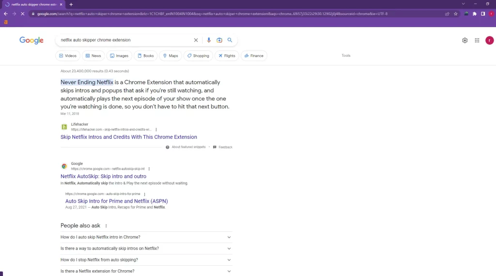Click the Chrome profile avatar in toolbar

tap(491, 14)
